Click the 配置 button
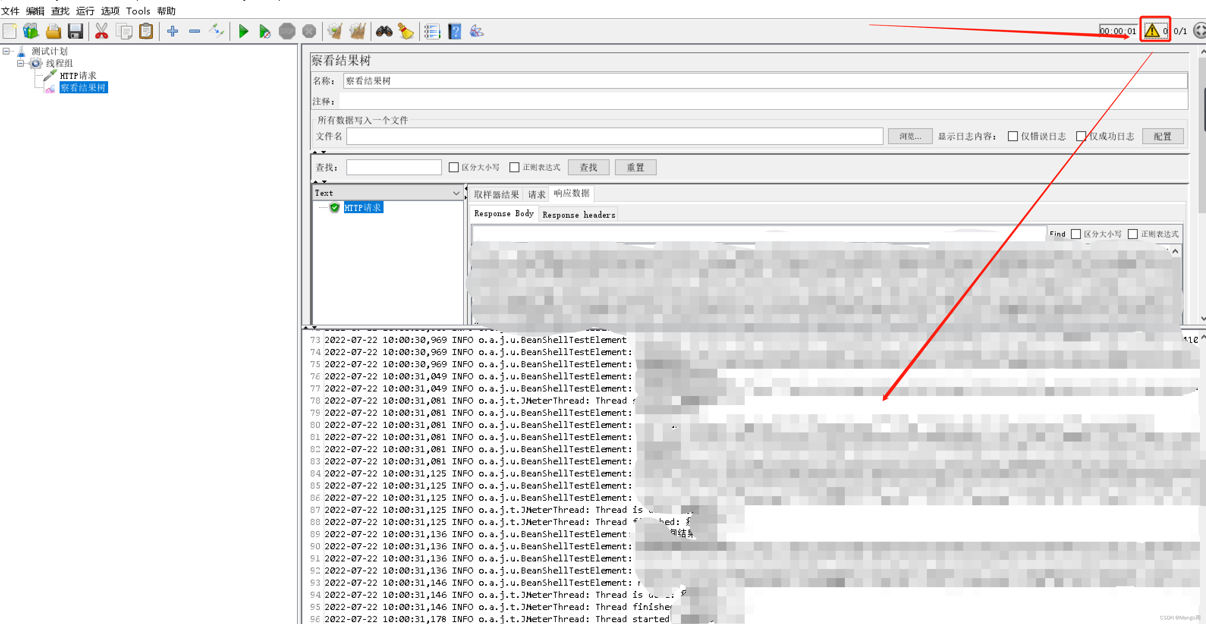The image size is (1206, 624). point(1163,136)
